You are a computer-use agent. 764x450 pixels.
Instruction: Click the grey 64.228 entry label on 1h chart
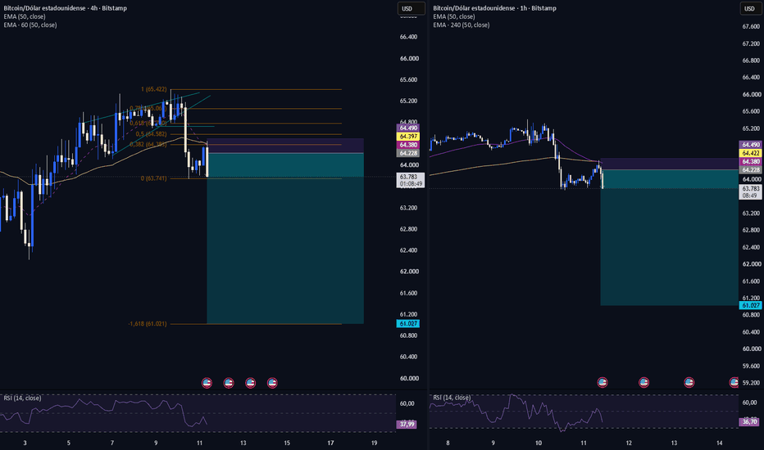tap(750, 170)
